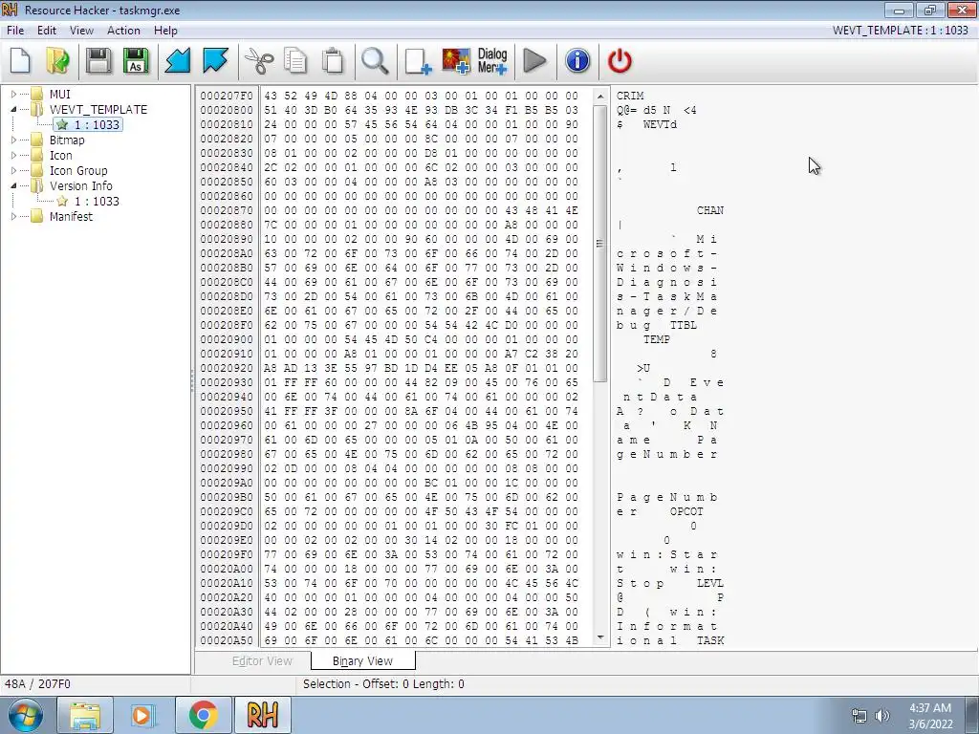Click offset address 000207F0 in hex view
The image size is (979, 734).
227,96
